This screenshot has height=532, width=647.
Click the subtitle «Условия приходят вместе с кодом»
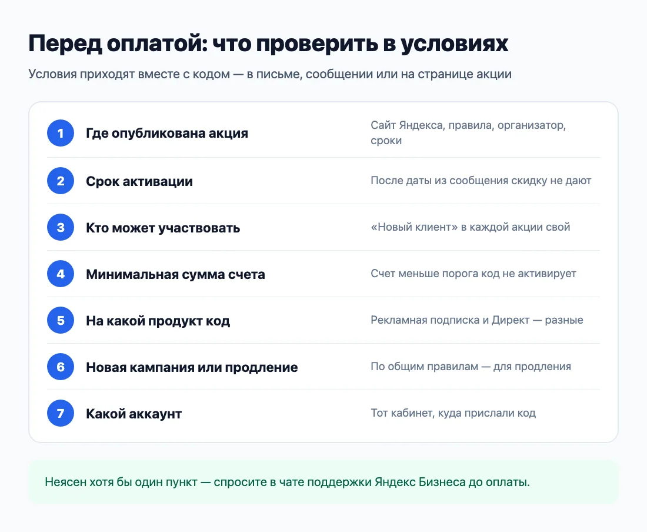coord(270,74)
